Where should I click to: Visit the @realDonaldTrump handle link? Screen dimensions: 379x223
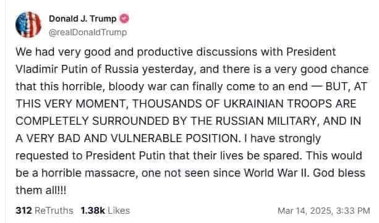[88, 32]
